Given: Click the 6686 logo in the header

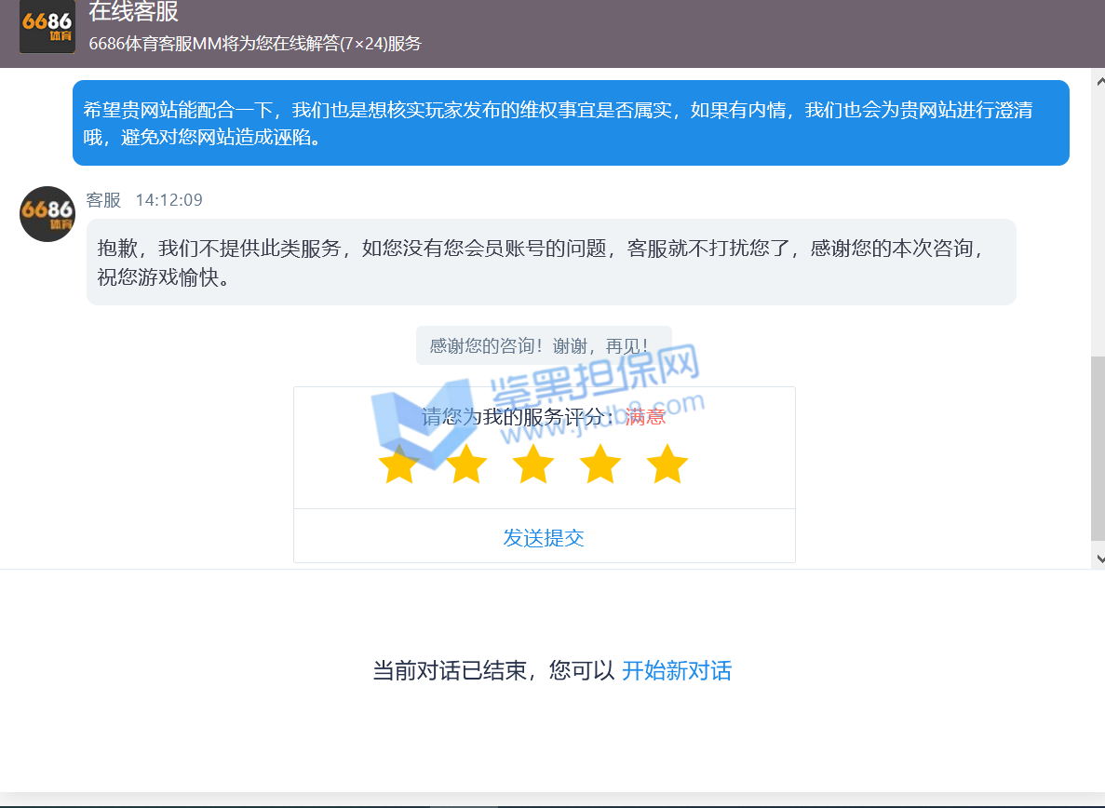Looking at the screenshot, I should [47, 26].
